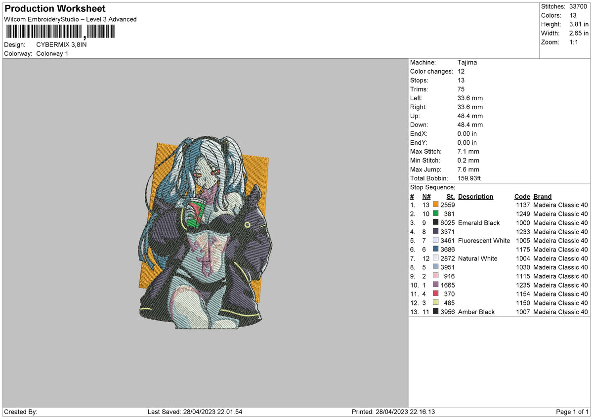593x419 pixels.
Task: Click the orange swatch for code 1137
Action: tap(435, 205)
